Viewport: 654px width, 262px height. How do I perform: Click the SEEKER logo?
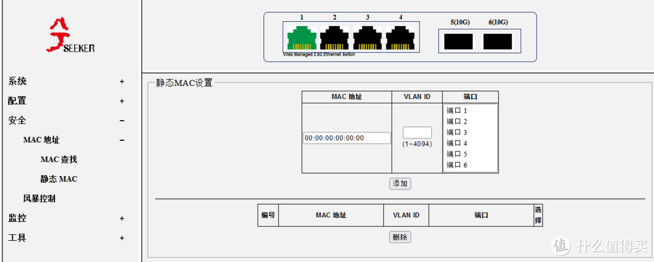(x=70, y=36)
